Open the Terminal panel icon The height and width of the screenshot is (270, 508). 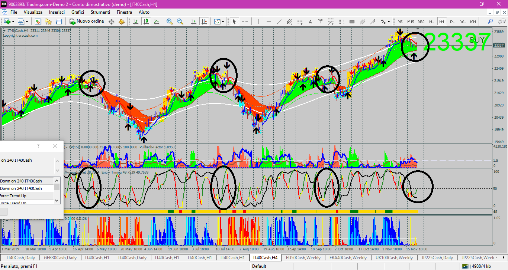(x=59, y=22)
